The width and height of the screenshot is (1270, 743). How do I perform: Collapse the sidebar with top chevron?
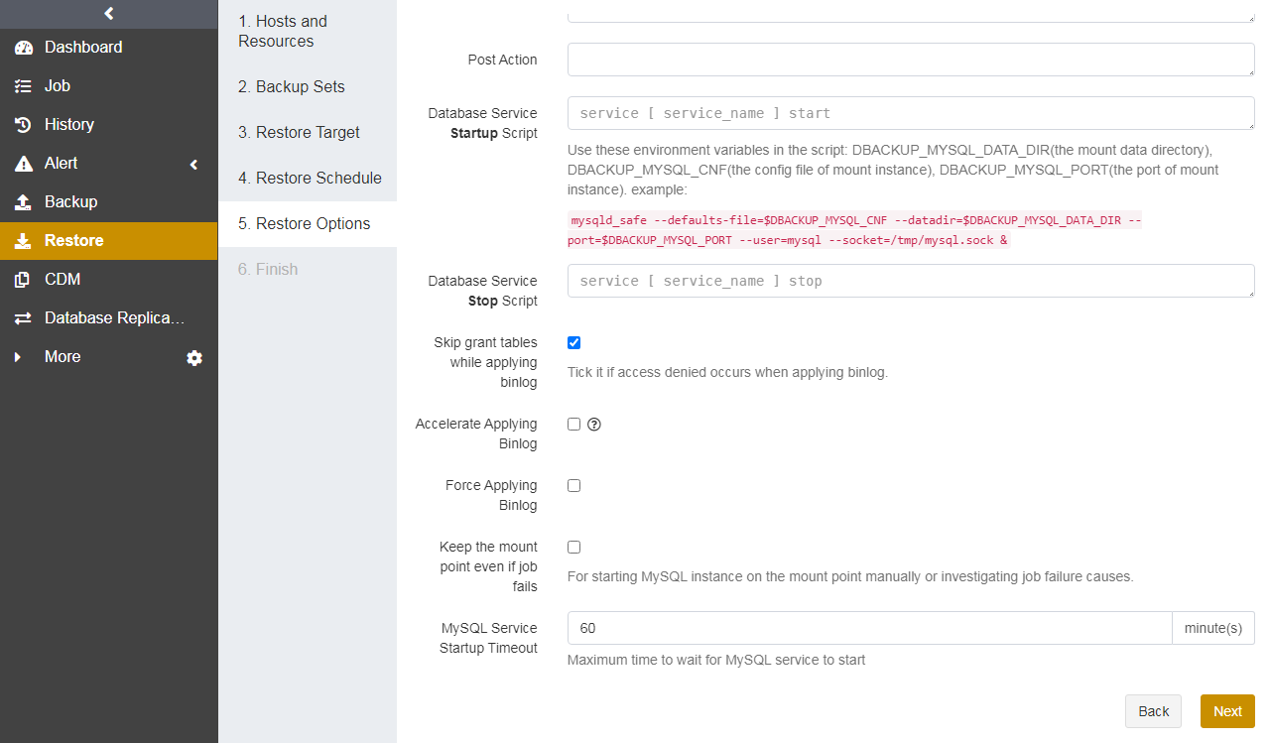(109, 14)
